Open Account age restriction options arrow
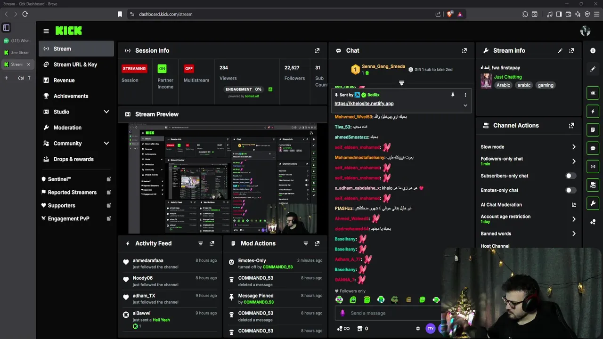 (x=574, y=219)
